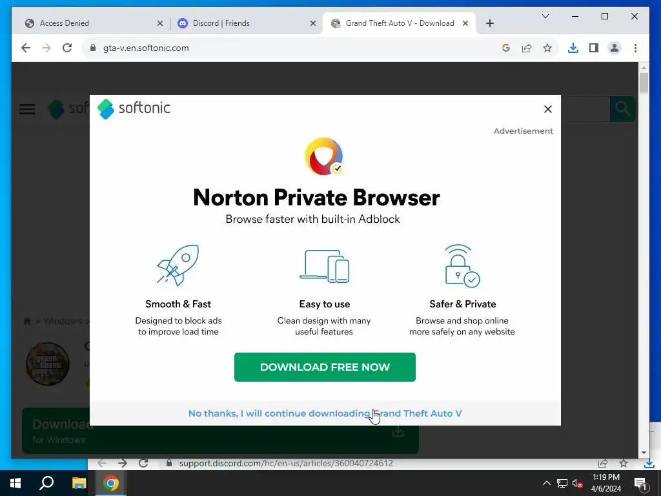
Task: Open the Chrome three-dot menu
Action: click(635, 48)
